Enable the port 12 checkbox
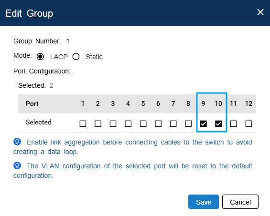The image size is (270, 216). 248,123
